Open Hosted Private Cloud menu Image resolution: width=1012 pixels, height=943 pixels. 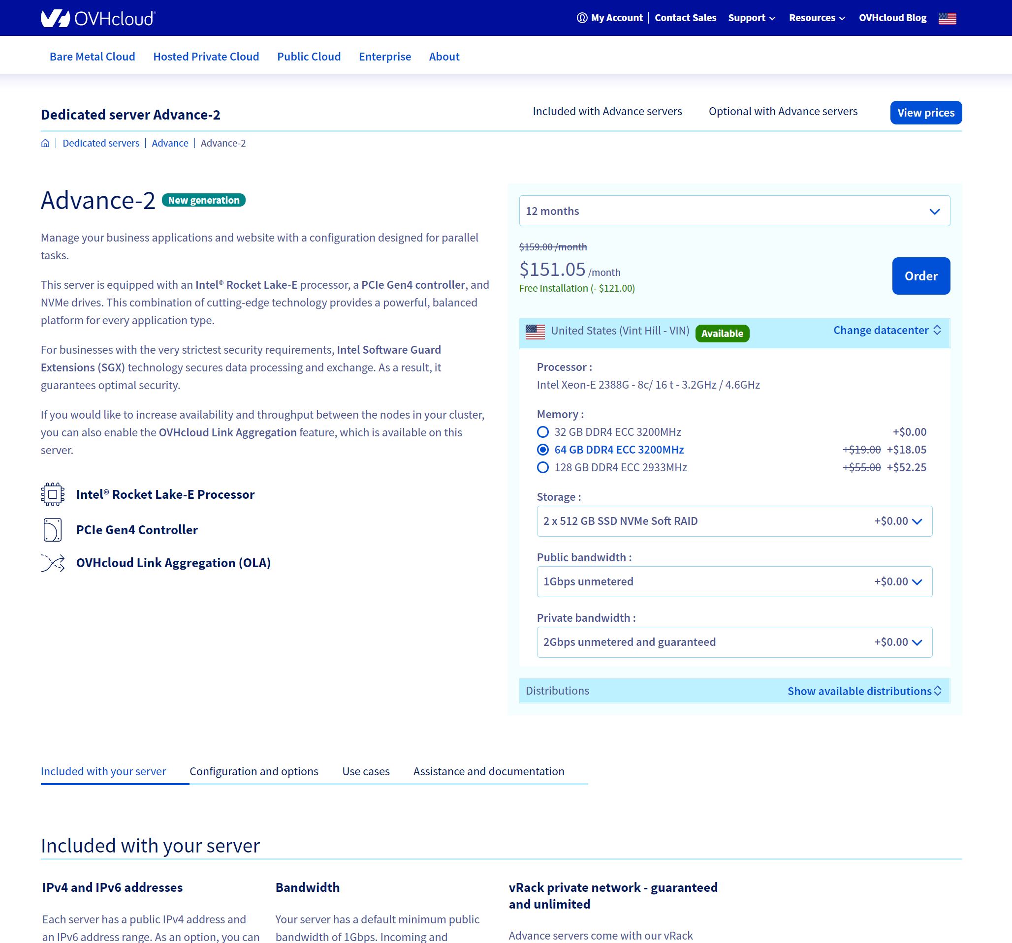pos(206,57)
